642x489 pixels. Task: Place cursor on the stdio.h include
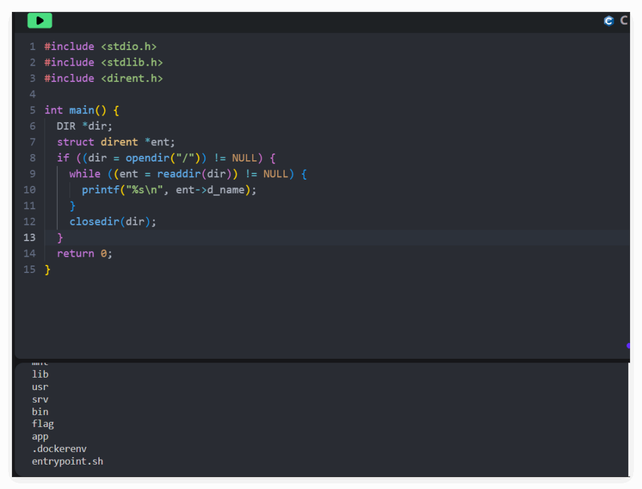pyautogui.click(x=128, y=46)
